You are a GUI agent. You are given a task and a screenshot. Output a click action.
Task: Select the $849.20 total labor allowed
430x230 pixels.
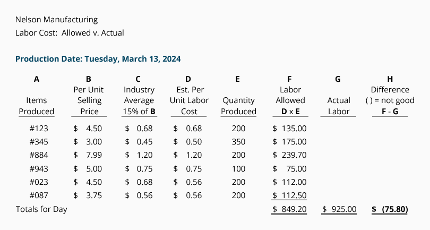pyautogui.click(x=290, y=209)
